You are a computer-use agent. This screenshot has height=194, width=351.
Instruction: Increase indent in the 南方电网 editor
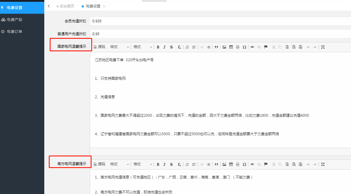(209, 164)
